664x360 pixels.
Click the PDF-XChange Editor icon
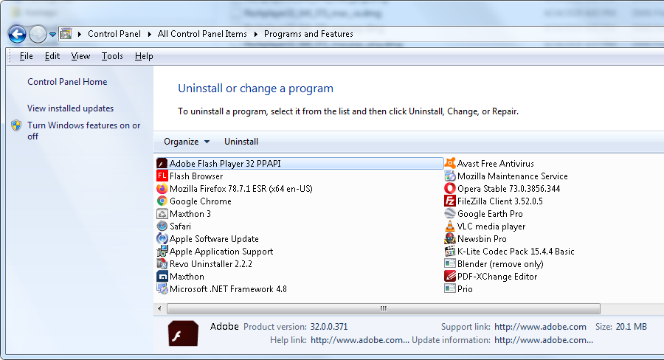[450, 276]
